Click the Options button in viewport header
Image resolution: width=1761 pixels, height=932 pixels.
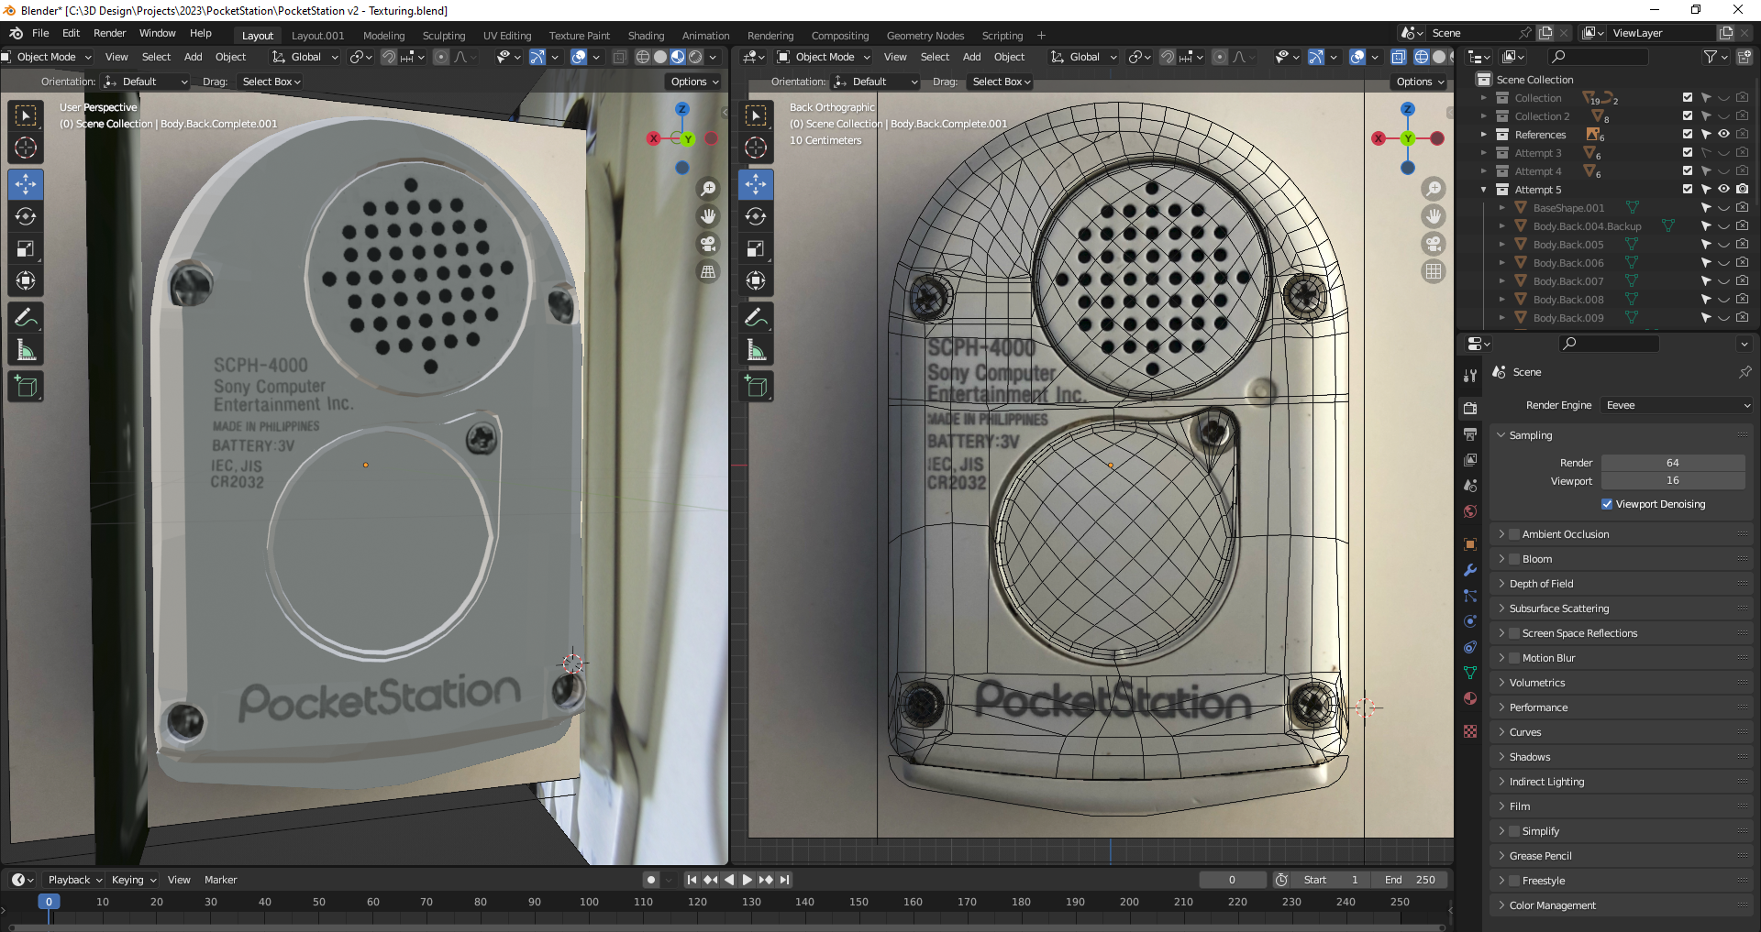tap(693, 81)
